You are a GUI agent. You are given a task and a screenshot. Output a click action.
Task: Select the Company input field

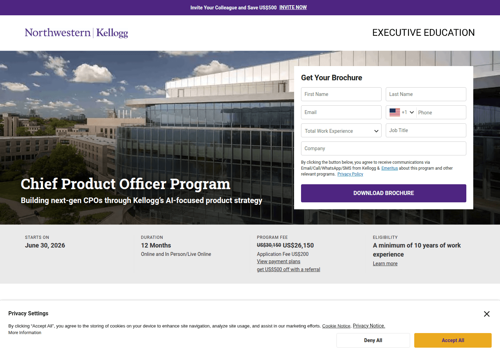[x=384, y=148]
